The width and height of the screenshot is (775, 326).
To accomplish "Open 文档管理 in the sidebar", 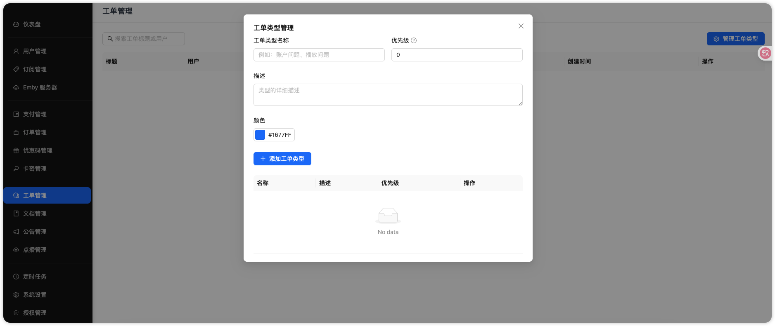I will tap(35, 213).
